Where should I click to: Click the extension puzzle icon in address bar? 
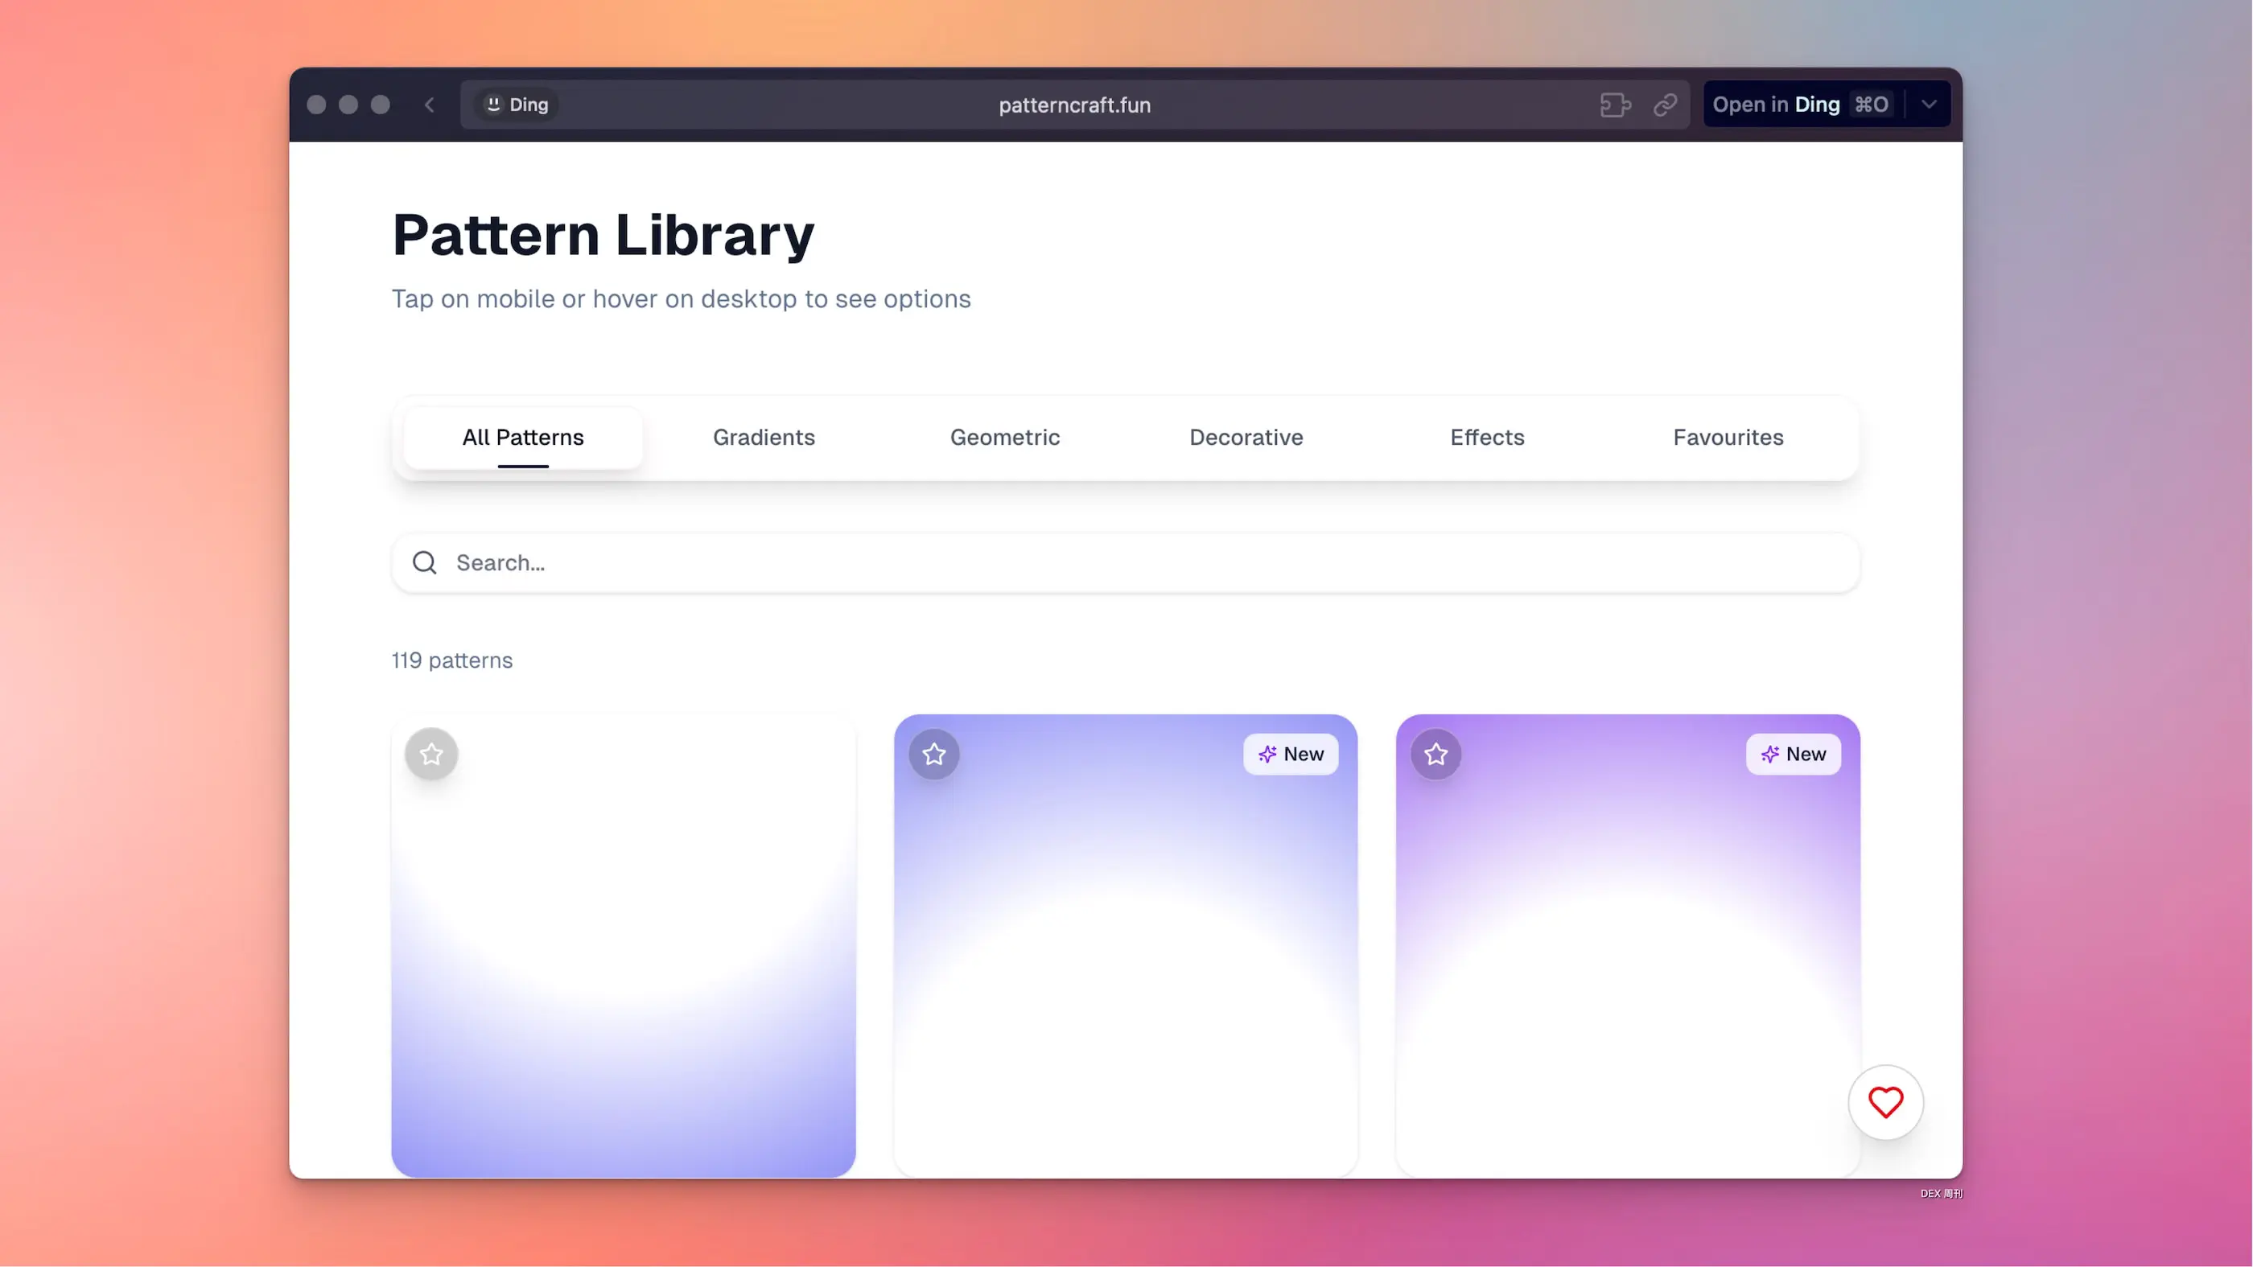click(x=1615, y=105)
